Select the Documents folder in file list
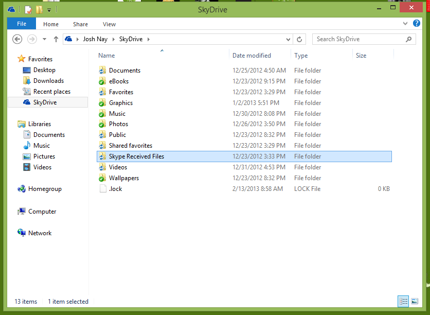This screenshot has width=430, height=315. coord(124,71)
